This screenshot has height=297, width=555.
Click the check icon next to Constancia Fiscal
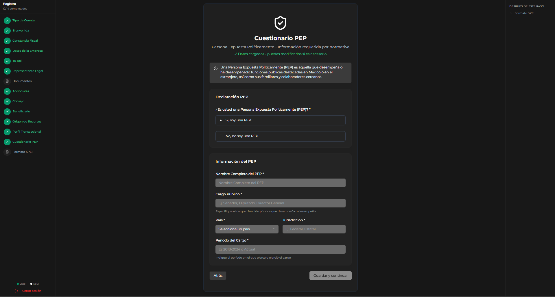(7, 41)
